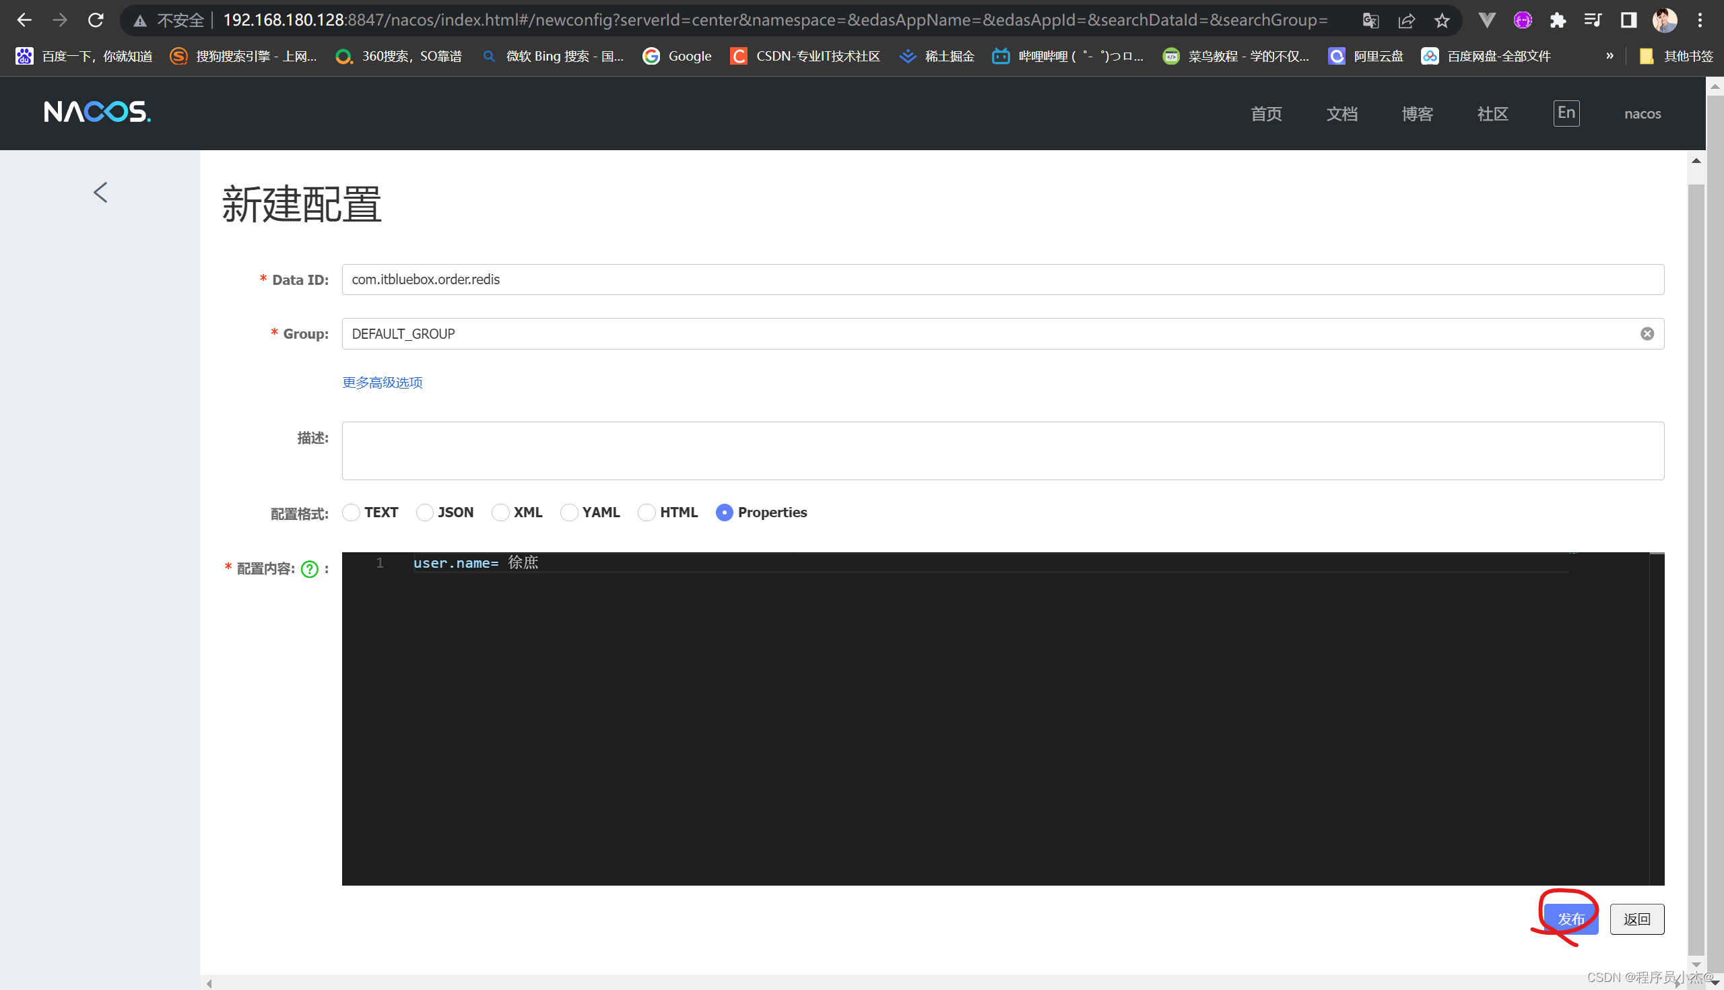Screen dimensions: 1724x990
Task: Open 文档 in header
Action: tap(1342, 114)
